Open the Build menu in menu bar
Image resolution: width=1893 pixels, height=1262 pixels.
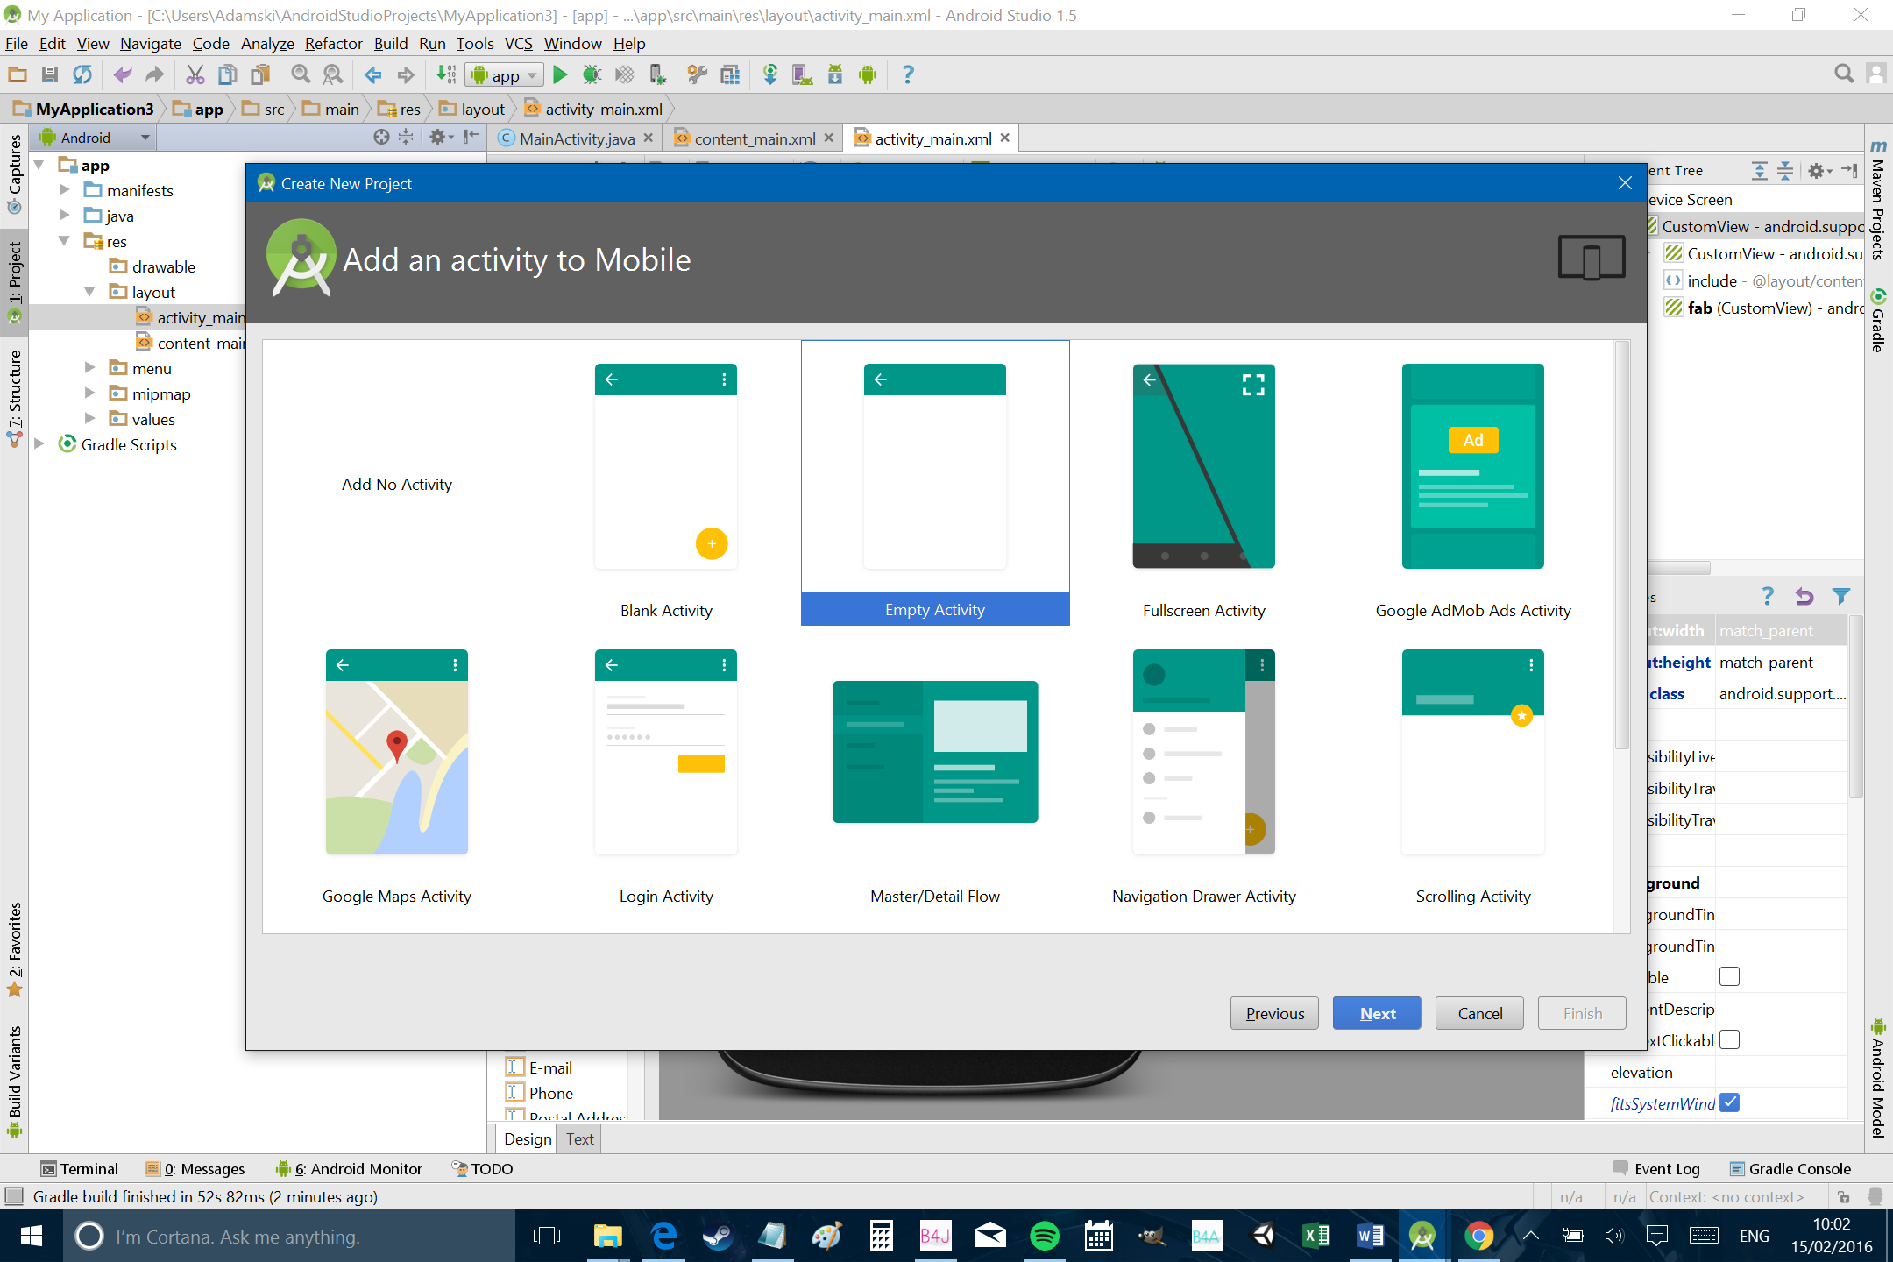pyautogui.click(x=390, y=44)
